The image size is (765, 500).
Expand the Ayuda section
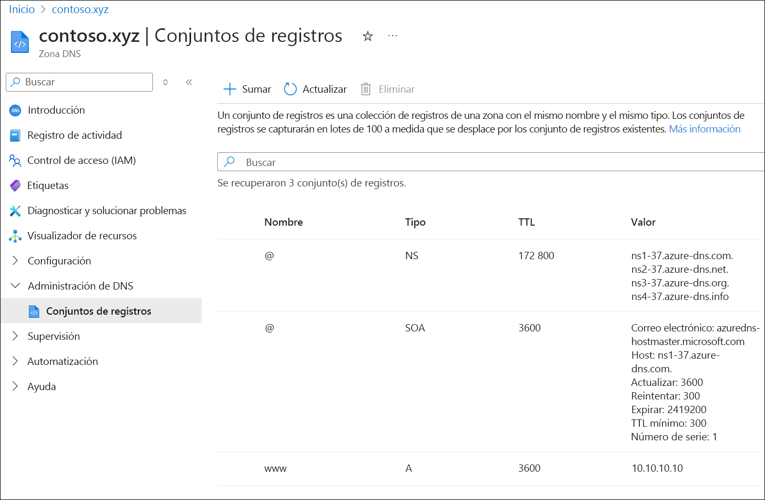16,386
